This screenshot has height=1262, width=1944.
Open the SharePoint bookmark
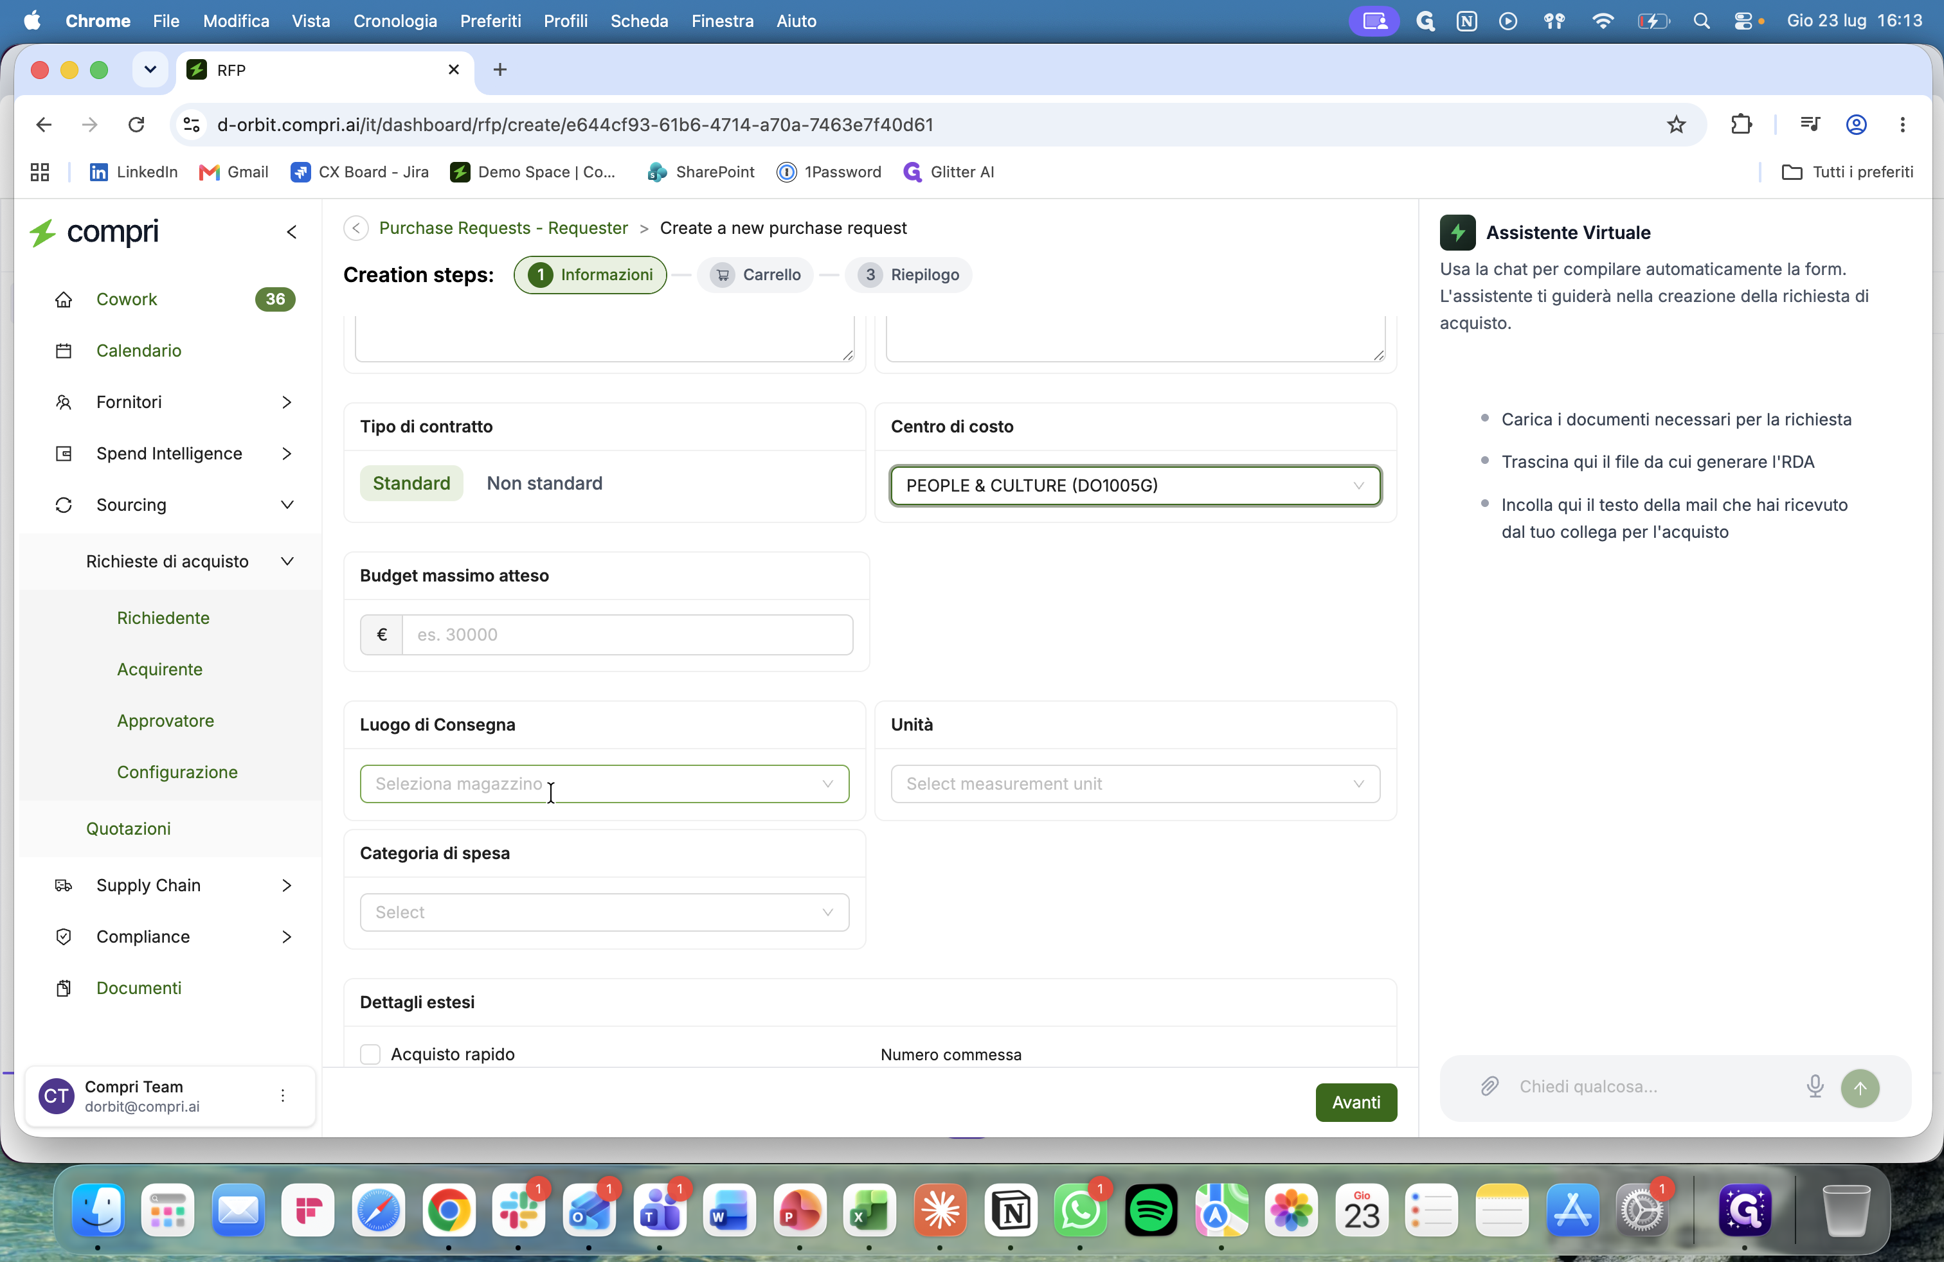[x=701, y=172]
